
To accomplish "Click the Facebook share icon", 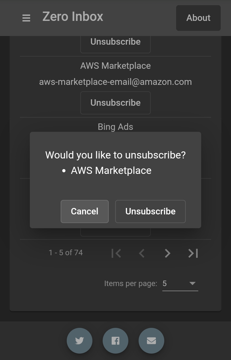I will [116, 341].
